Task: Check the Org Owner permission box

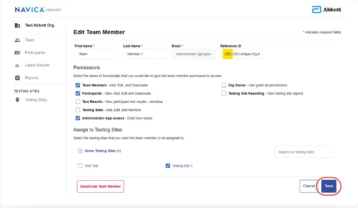Action: coord(224,85)
